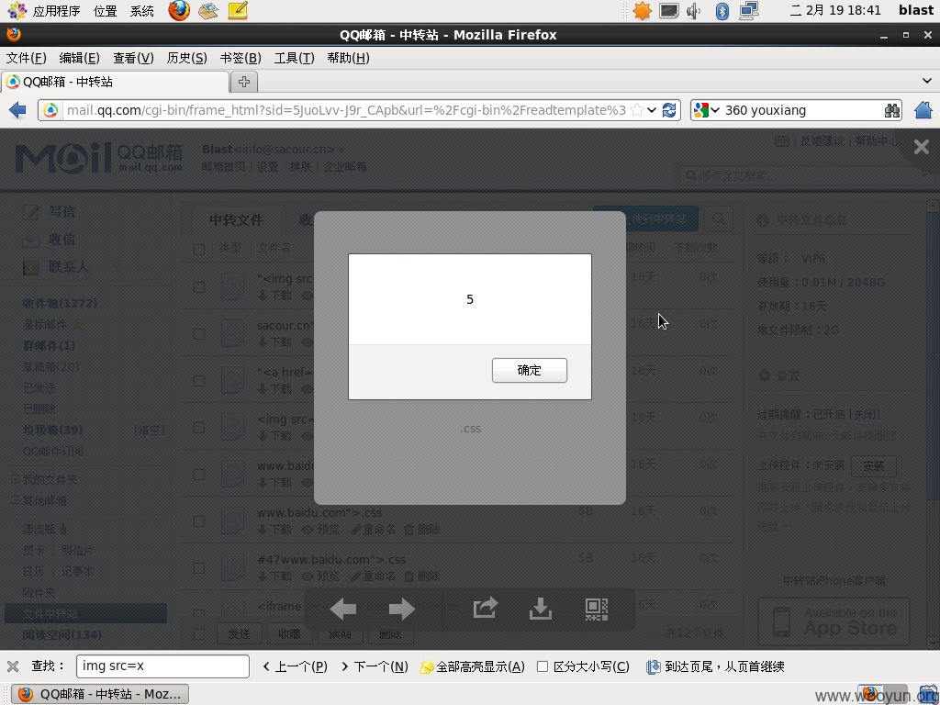Image resolution: width=940 pixels, height=705 pixels.
Task: Click the share icon in preview toolbar
Action: coord(485,608)
